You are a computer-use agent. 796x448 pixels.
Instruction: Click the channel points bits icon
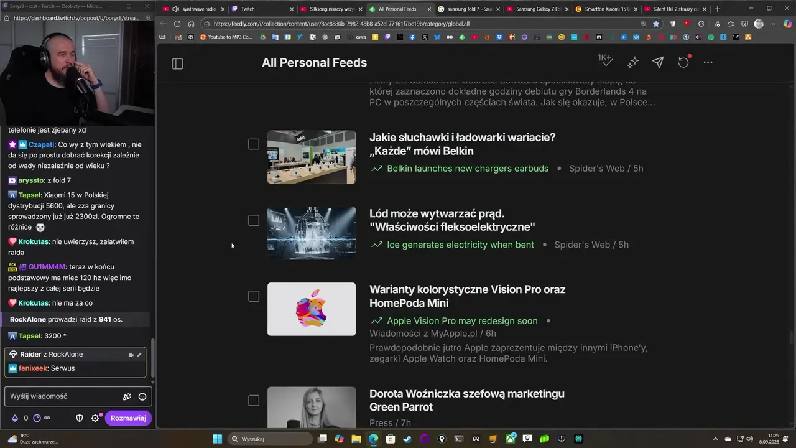[x=15, y=418]
